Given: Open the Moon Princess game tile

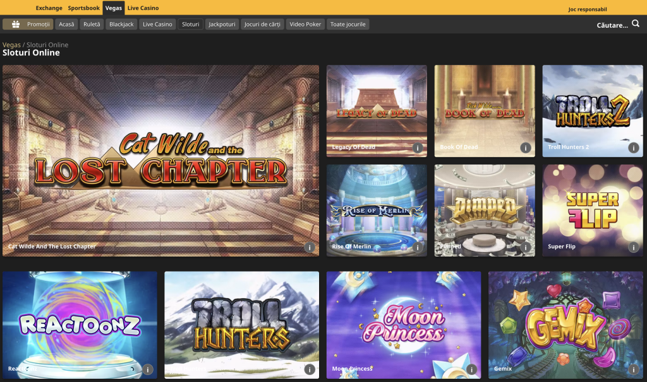Looking at the screenshot, I should click(x=404, y=325).
